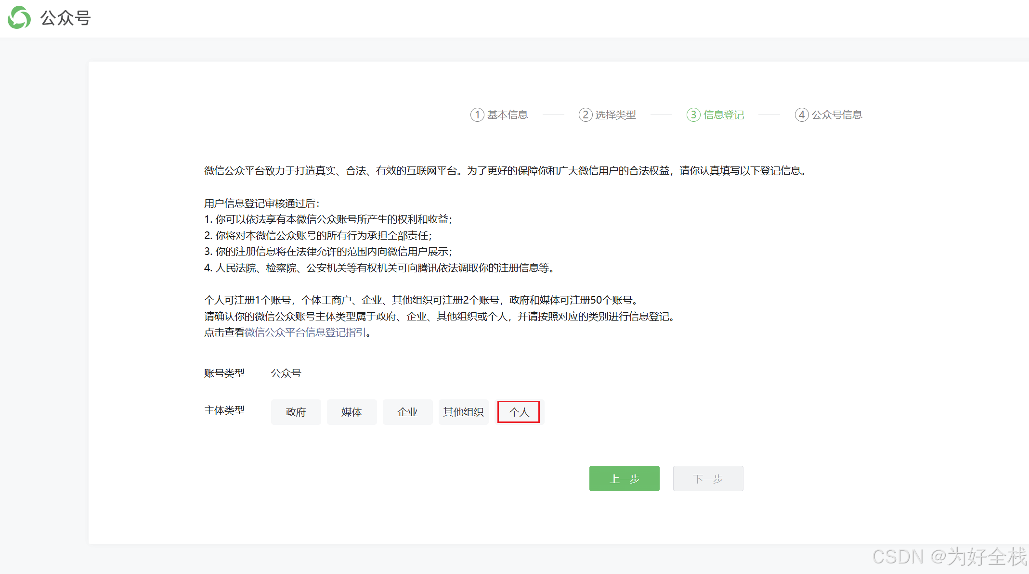Click the 公众号信息 step label

[837, 115]
